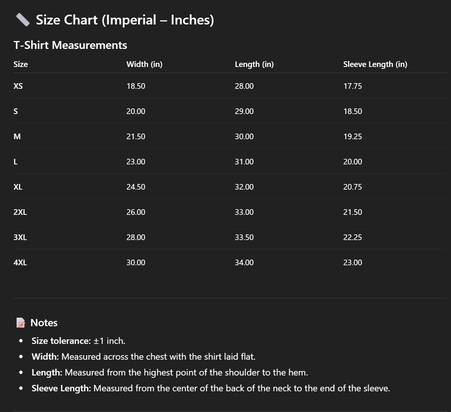Screen dimensions: 451x412
Task: Click the 23.00 width value for size L
Action: (136, 162)
